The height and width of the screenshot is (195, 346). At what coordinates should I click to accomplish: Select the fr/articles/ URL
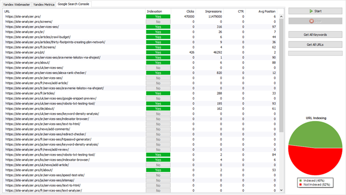(x=30, y=93)
